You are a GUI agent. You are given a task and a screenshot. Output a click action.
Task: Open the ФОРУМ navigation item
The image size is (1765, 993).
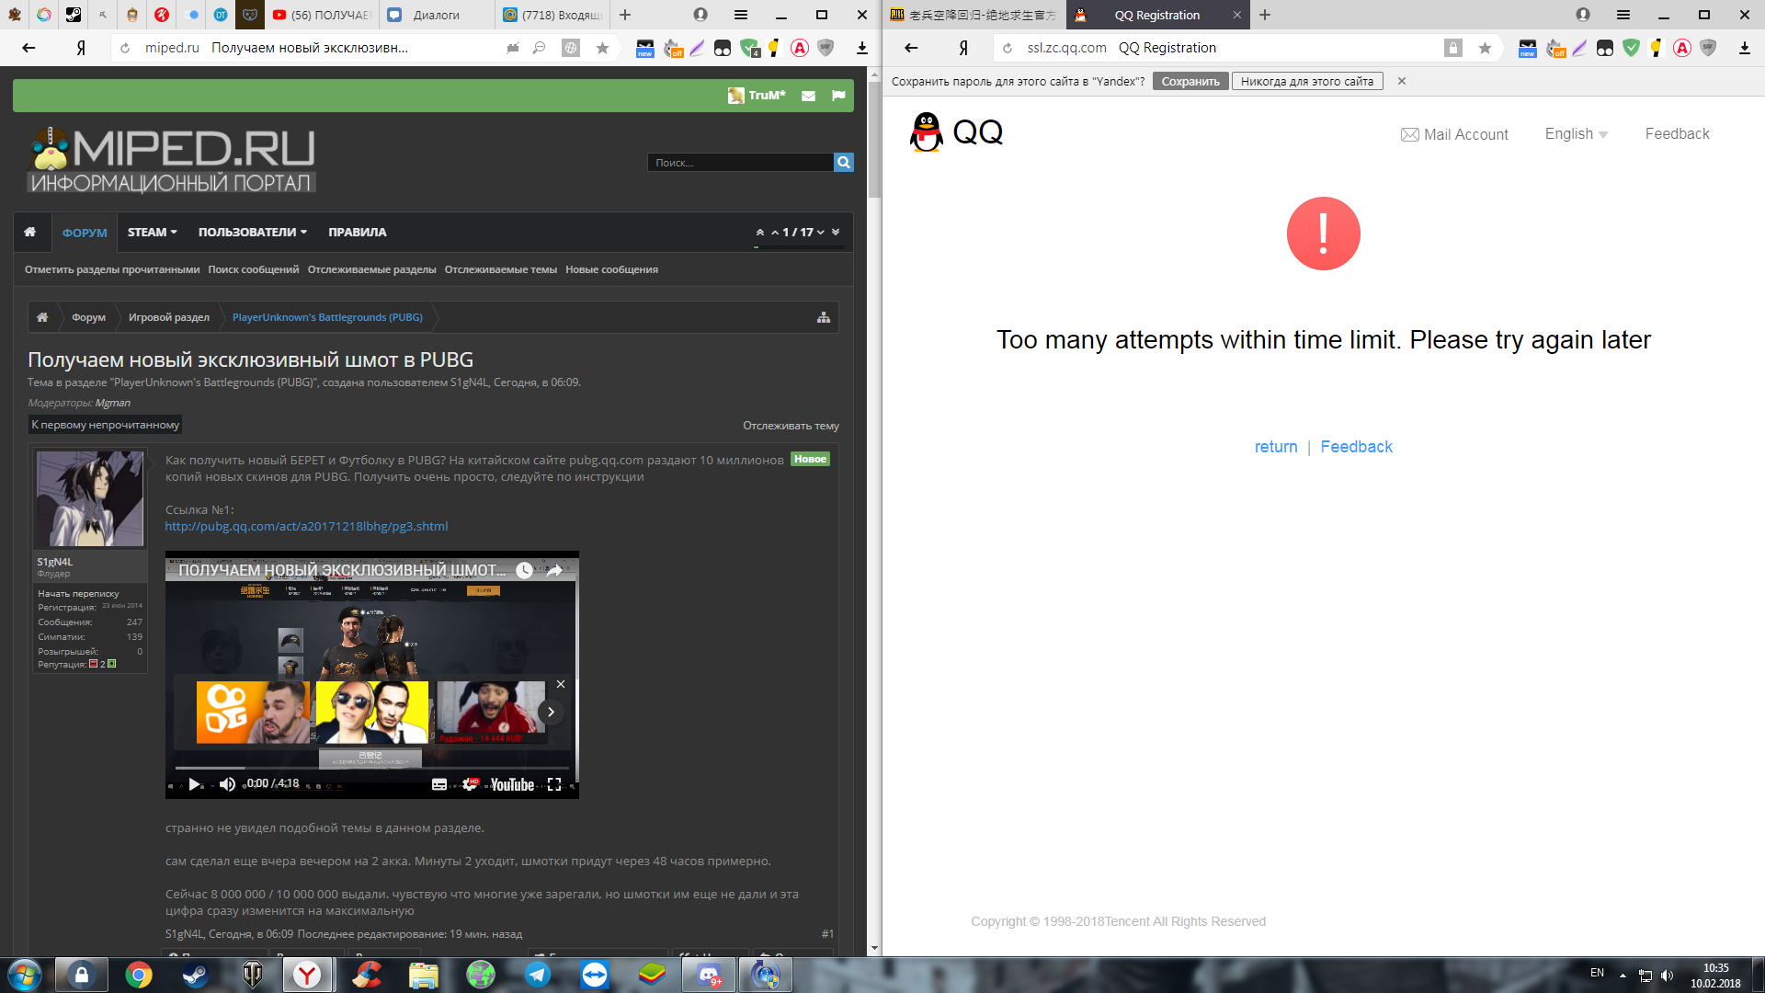click(x=85, y=233)
